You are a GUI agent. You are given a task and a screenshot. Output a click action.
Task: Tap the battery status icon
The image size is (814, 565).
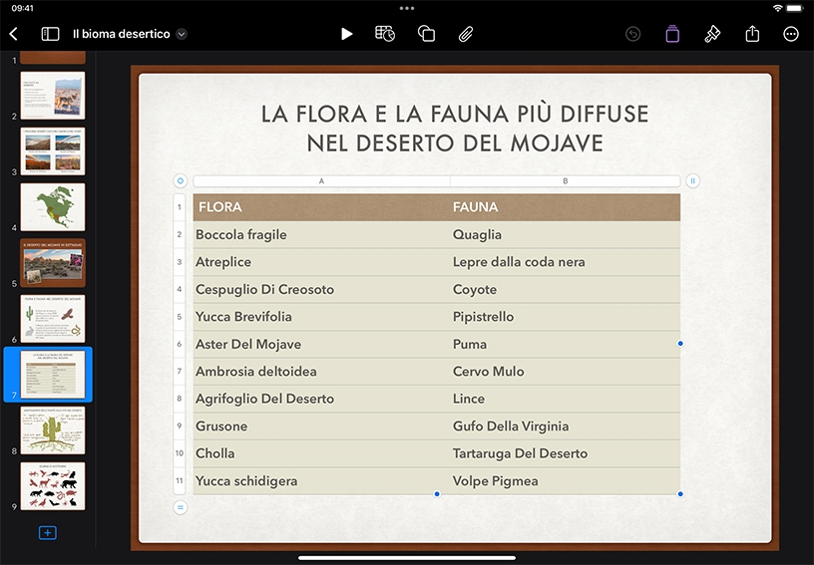pyautogui.click(x=795, y=8)
